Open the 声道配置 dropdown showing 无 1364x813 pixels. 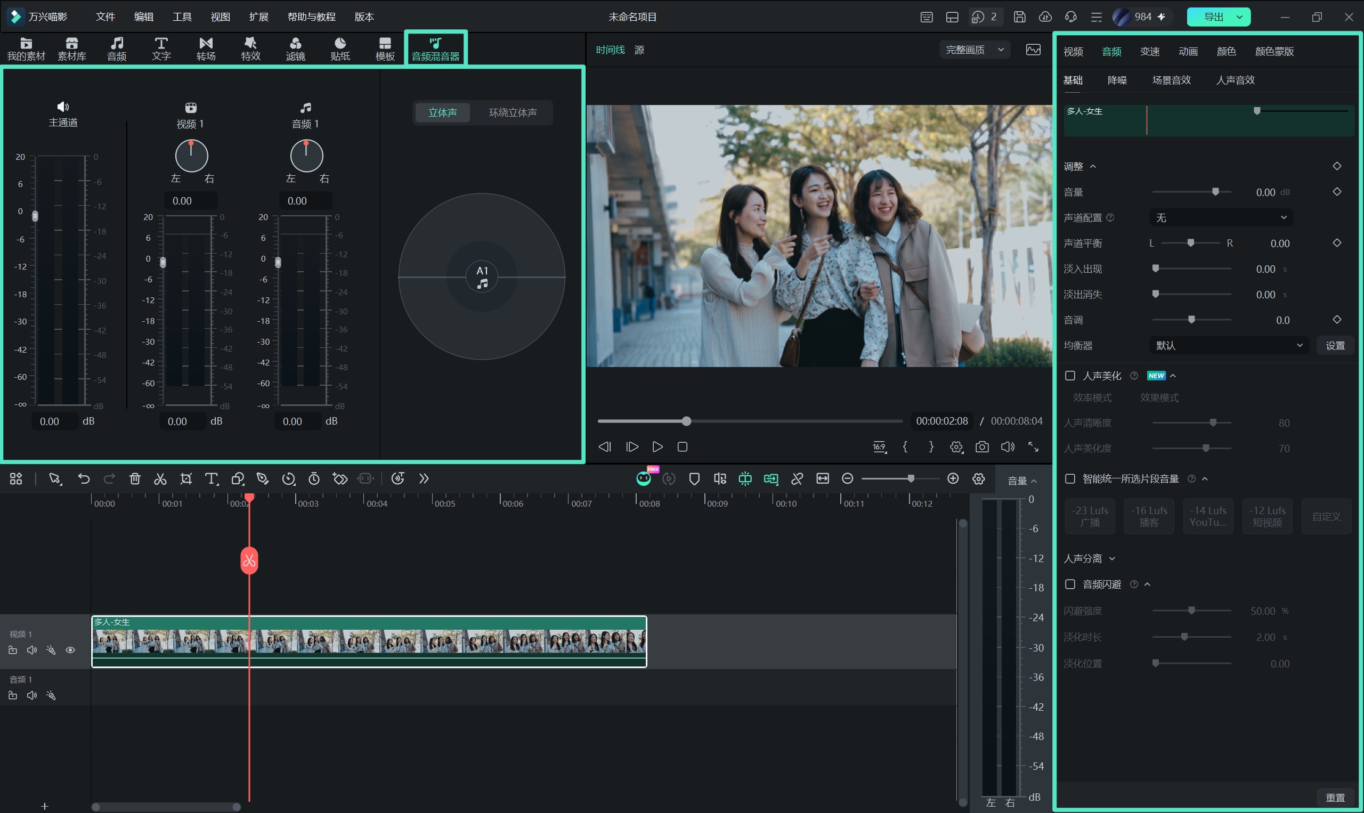point(1221,217)
